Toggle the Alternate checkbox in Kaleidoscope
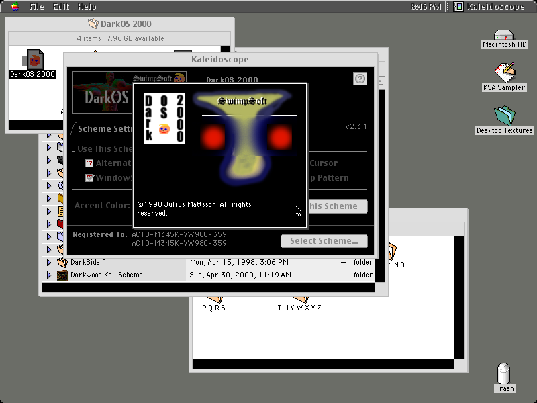Image resolution: width=537 pixels, height=403 pixels. pos(89,163)
